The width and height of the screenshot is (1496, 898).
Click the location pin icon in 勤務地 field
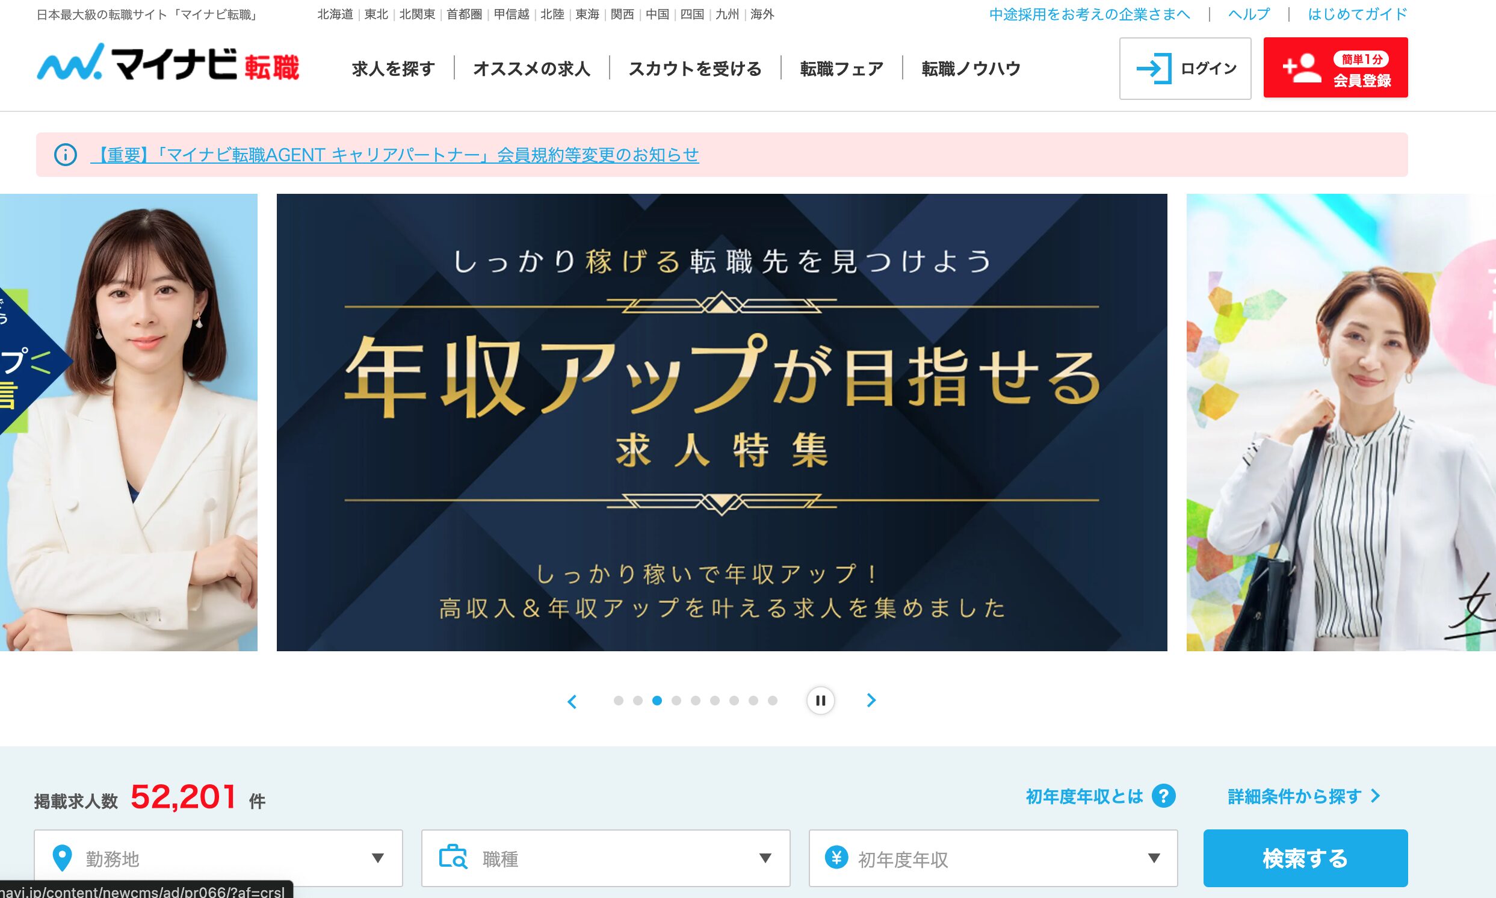pyautogui.click(x=63, y=858)
